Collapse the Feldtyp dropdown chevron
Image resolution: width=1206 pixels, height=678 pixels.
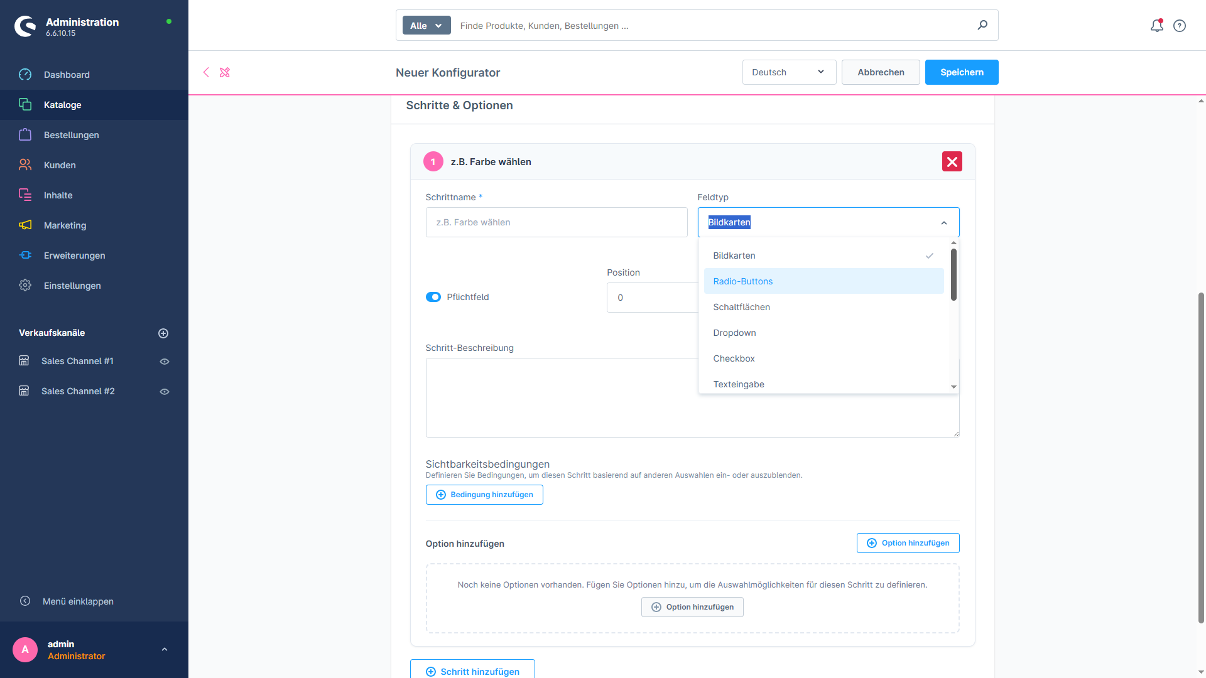coord(943,223)
